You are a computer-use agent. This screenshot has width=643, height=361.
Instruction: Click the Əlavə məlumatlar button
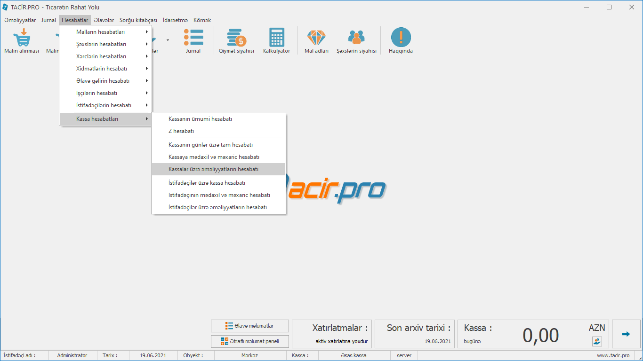[x=249, y=326]
